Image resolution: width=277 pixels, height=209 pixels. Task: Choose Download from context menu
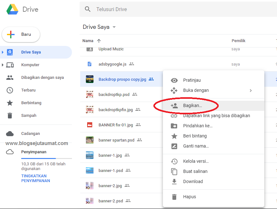[x=193, y=181]
